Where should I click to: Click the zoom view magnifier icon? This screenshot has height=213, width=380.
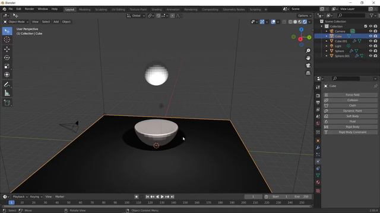click(x=308, y=51)
